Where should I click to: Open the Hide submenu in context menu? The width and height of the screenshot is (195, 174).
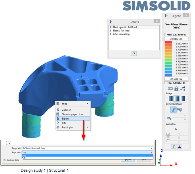[73, 104]
